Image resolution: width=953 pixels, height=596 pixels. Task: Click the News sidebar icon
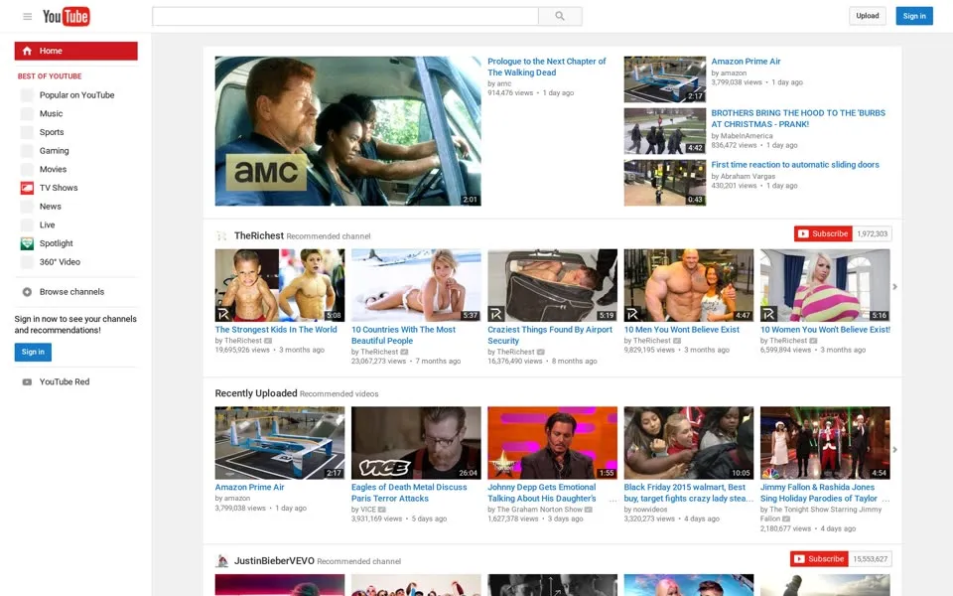point(27,207)
